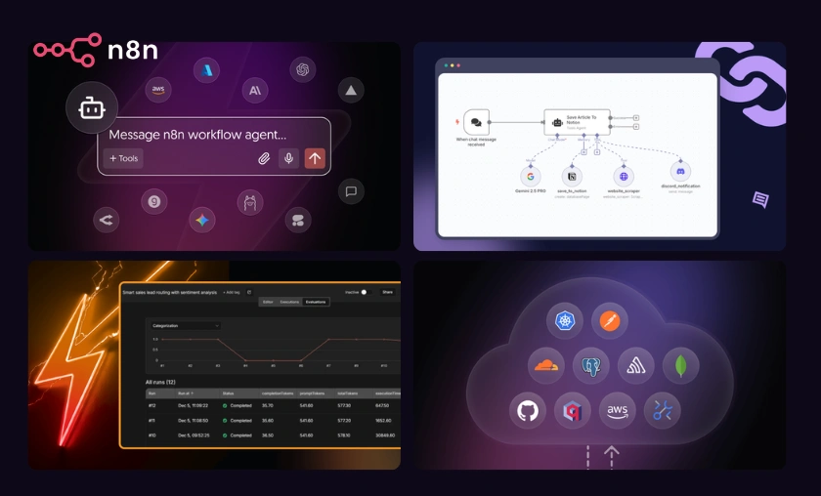
Task: Switch to the Editor tab
Action: pos(268,302)
